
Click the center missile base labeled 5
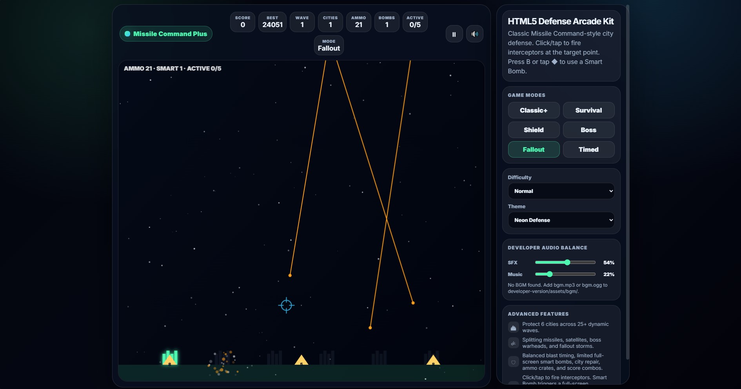[301, 360]
